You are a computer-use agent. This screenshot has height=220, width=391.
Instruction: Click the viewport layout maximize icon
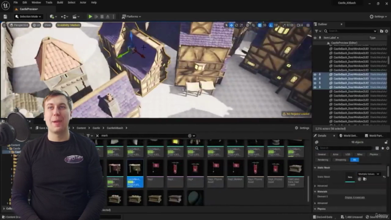click(x=308, y=25)
